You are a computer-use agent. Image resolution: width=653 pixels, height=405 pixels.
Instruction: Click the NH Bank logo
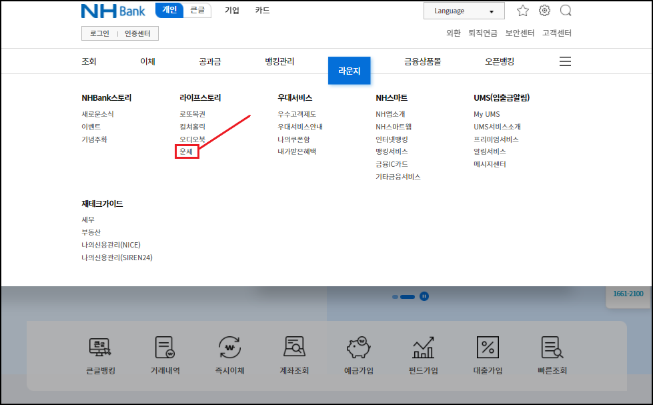point(113,11)
